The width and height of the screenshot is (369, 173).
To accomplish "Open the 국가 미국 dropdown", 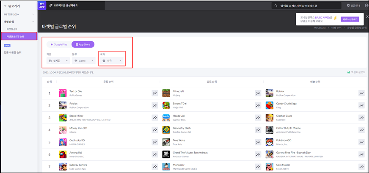I will (112, 61).
